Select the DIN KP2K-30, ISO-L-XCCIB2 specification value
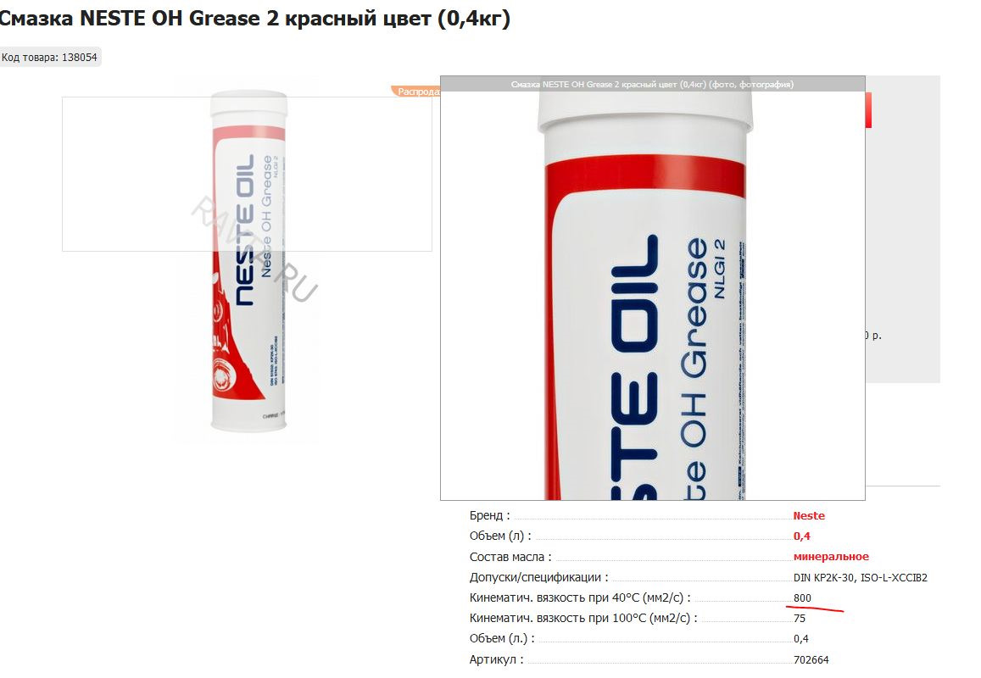Image resolution: width=981 pixels, height=678 pixels. pos(861,577)
